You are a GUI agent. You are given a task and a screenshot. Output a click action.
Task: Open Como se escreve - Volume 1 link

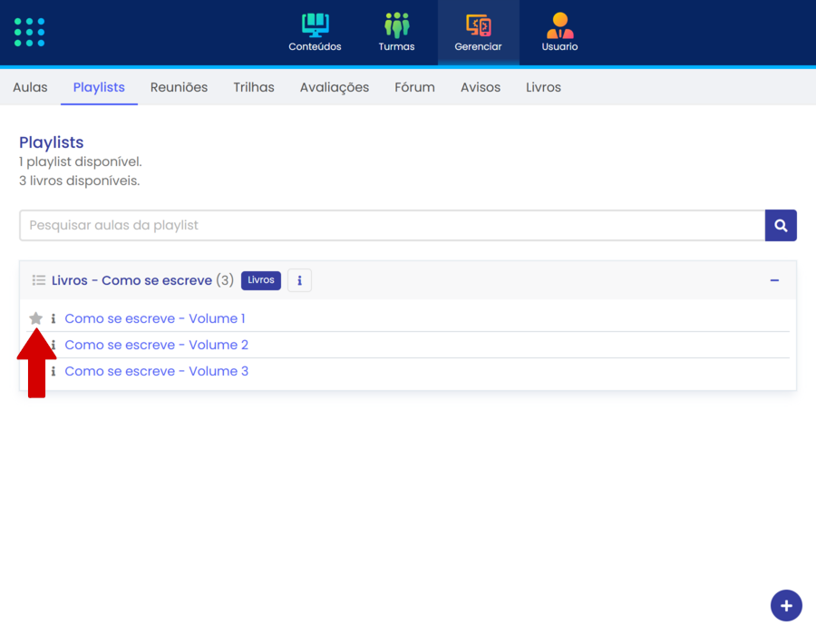point(155,318)
